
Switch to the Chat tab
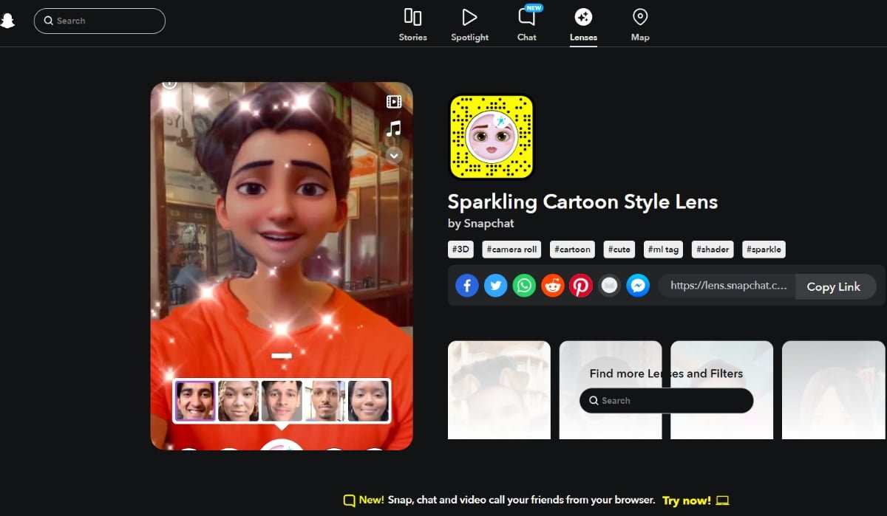[x=526, y=22]
